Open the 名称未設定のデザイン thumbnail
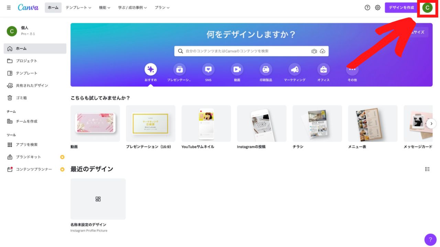Viewport: 440px width, 247px height. 98,199
